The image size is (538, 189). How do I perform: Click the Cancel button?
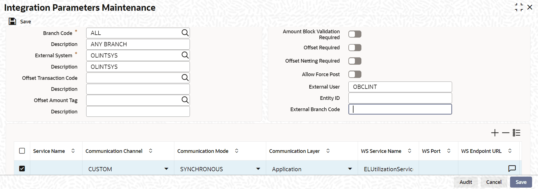pos(494,182)
